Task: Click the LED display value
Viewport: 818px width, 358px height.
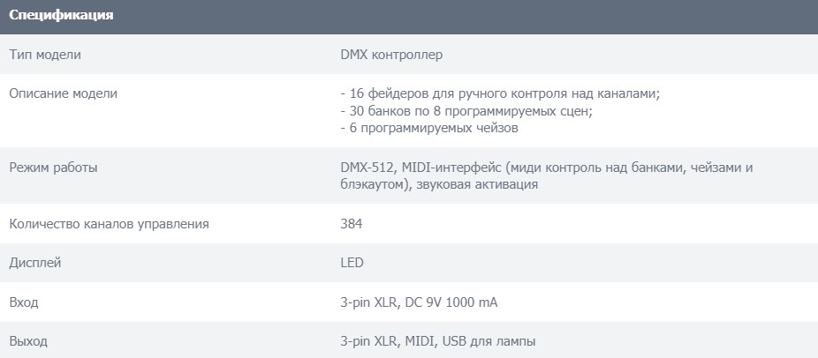Action: (x=352, y=263)
